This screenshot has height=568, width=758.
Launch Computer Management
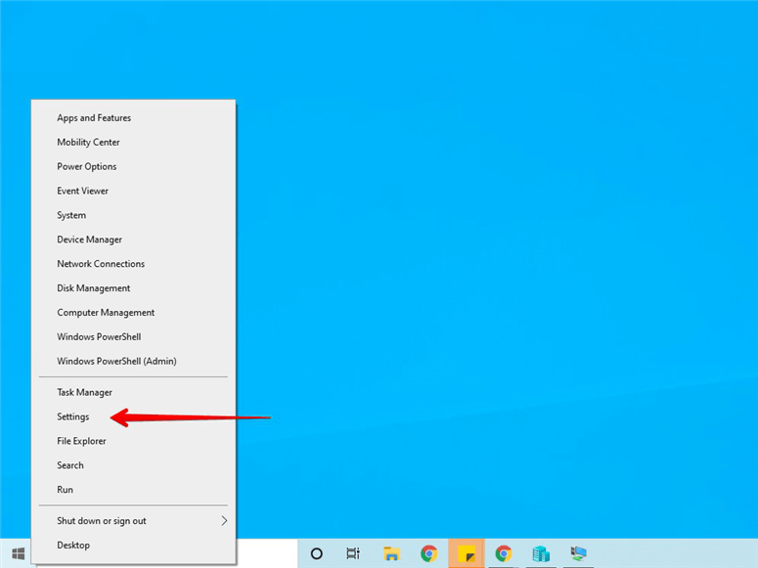(133, 312)
